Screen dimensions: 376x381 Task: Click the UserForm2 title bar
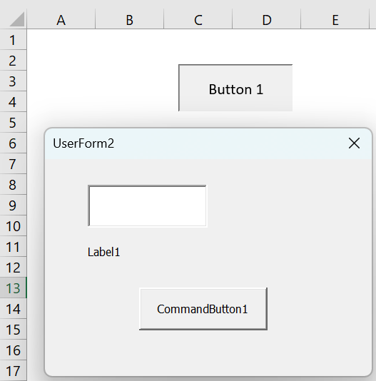coord(195,143)
